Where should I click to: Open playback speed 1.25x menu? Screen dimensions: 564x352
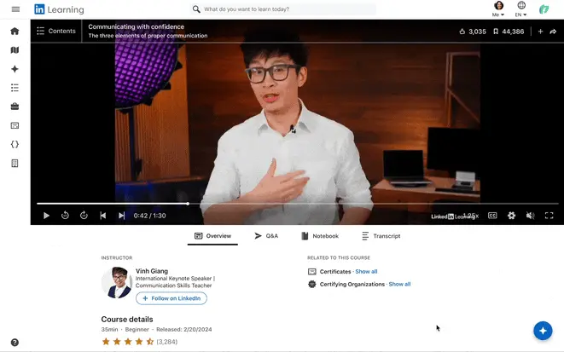tap(471, 216)
